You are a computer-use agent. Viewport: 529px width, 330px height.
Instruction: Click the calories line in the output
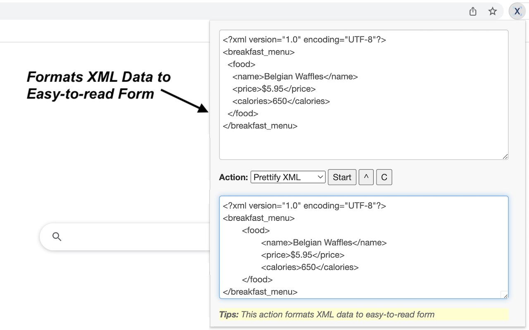pos(310,267)
